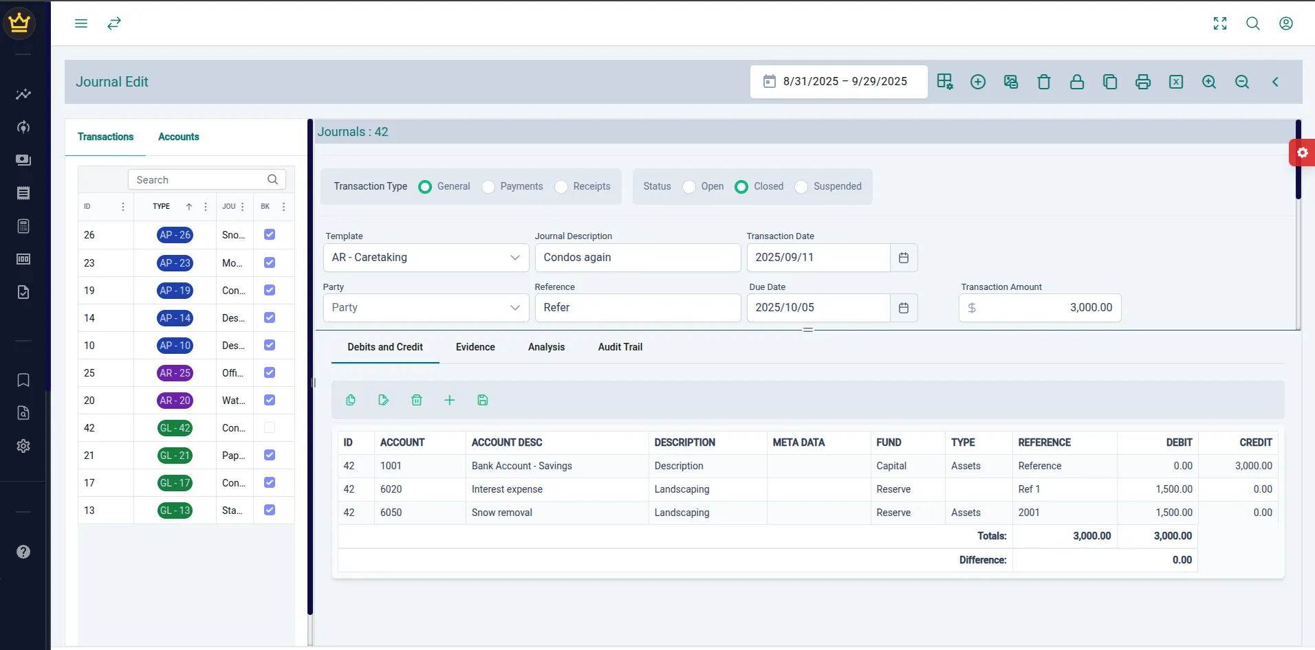This screenshot has height=650, width=1315.
Task: Switch to the Audit Trail tab
Action: 620,347
